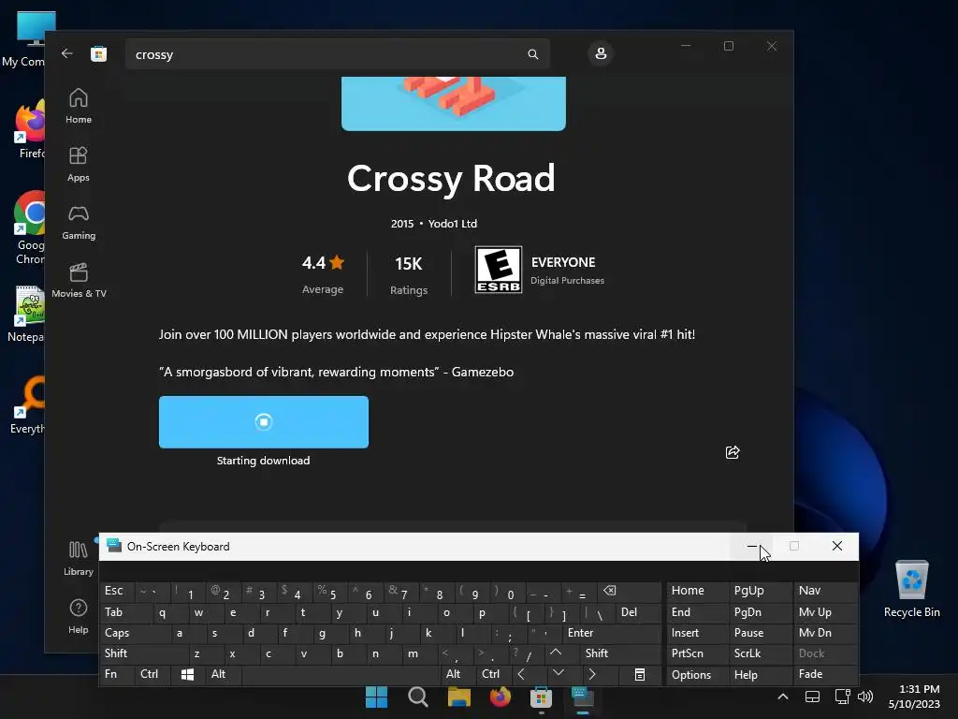Screen dimensions: 958x719
Task: Click the share icon for Crossy Road
Action: (733, 452)
